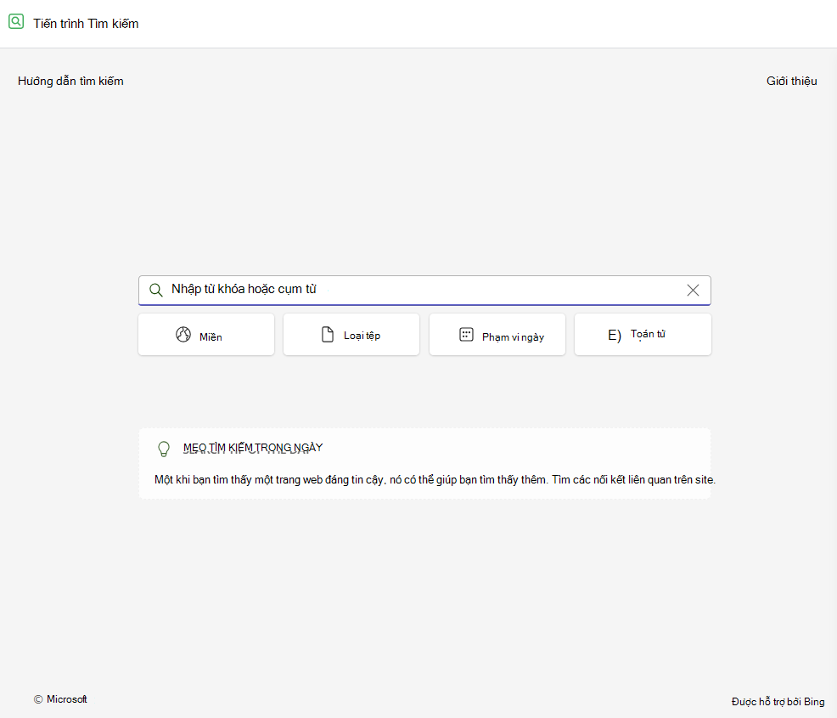
Task: Open the Loại tệp file type filter
Action: (x=351, y=335)
